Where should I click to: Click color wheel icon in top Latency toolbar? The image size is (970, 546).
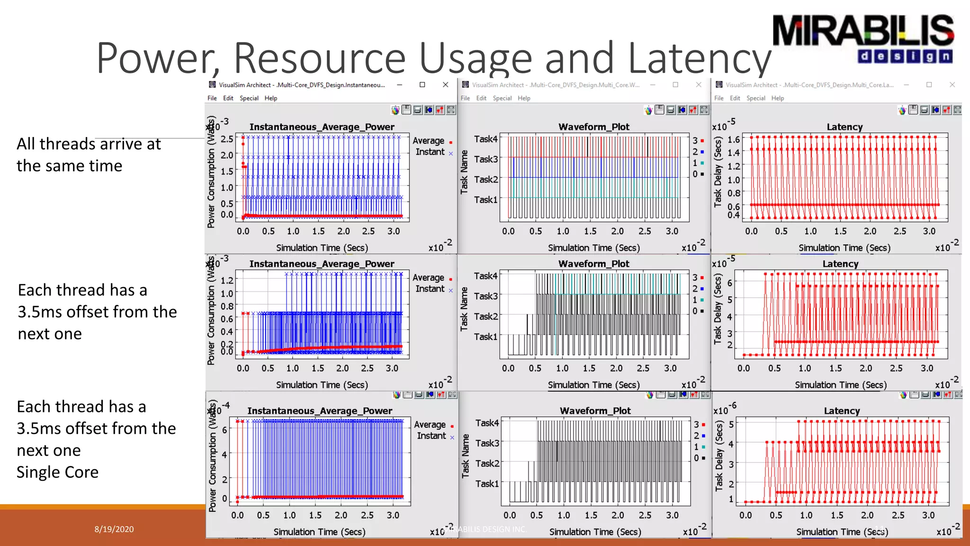pos(902,110)
